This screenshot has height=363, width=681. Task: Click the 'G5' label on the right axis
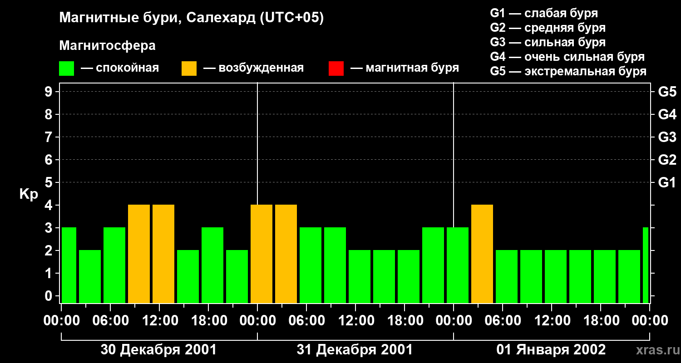tap(667, 92)
